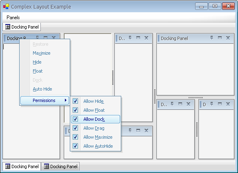This screenshot has height=173, width=238.
Task: Choose Hide from the context menu
Action: pyautogui.click(x=45, y=62)
